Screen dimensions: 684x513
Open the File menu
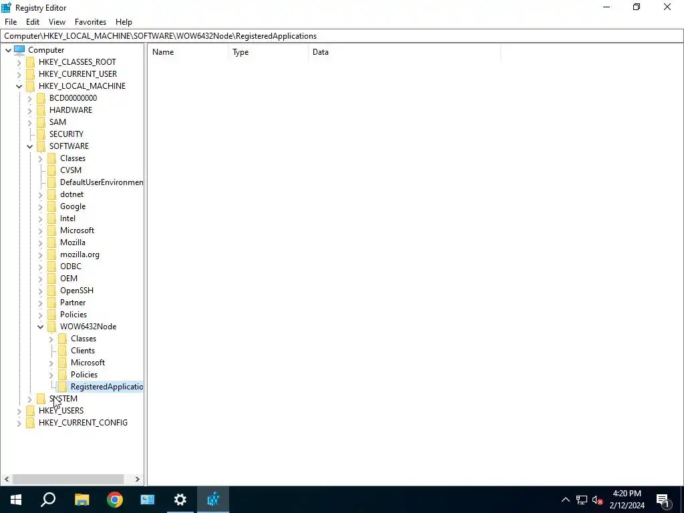(x=11, y=22)
